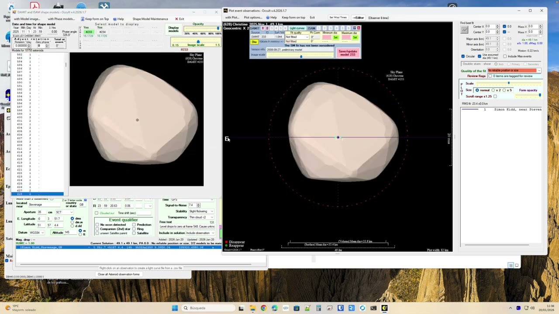The width and height of the screenshot is (559, 314).
Task: Click Save/update model 233 button
Action: coord(348,53)
